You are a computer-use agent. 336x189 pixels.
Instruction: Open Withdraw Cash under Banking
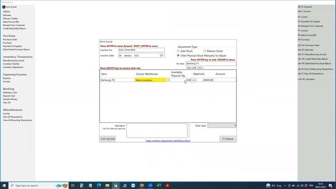10,92
